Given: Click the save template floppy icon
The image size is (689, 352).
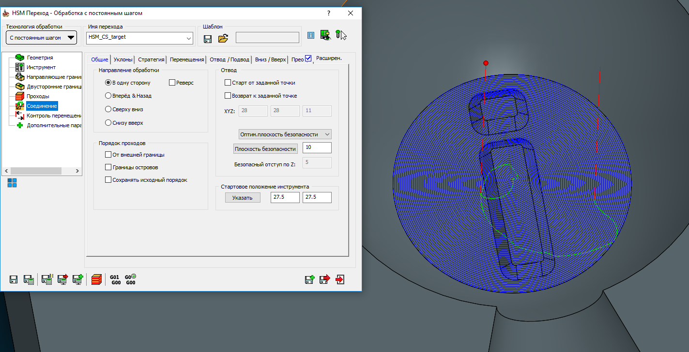Looking at the screenshot, I should pyautogui.click(x=208, y=39).
